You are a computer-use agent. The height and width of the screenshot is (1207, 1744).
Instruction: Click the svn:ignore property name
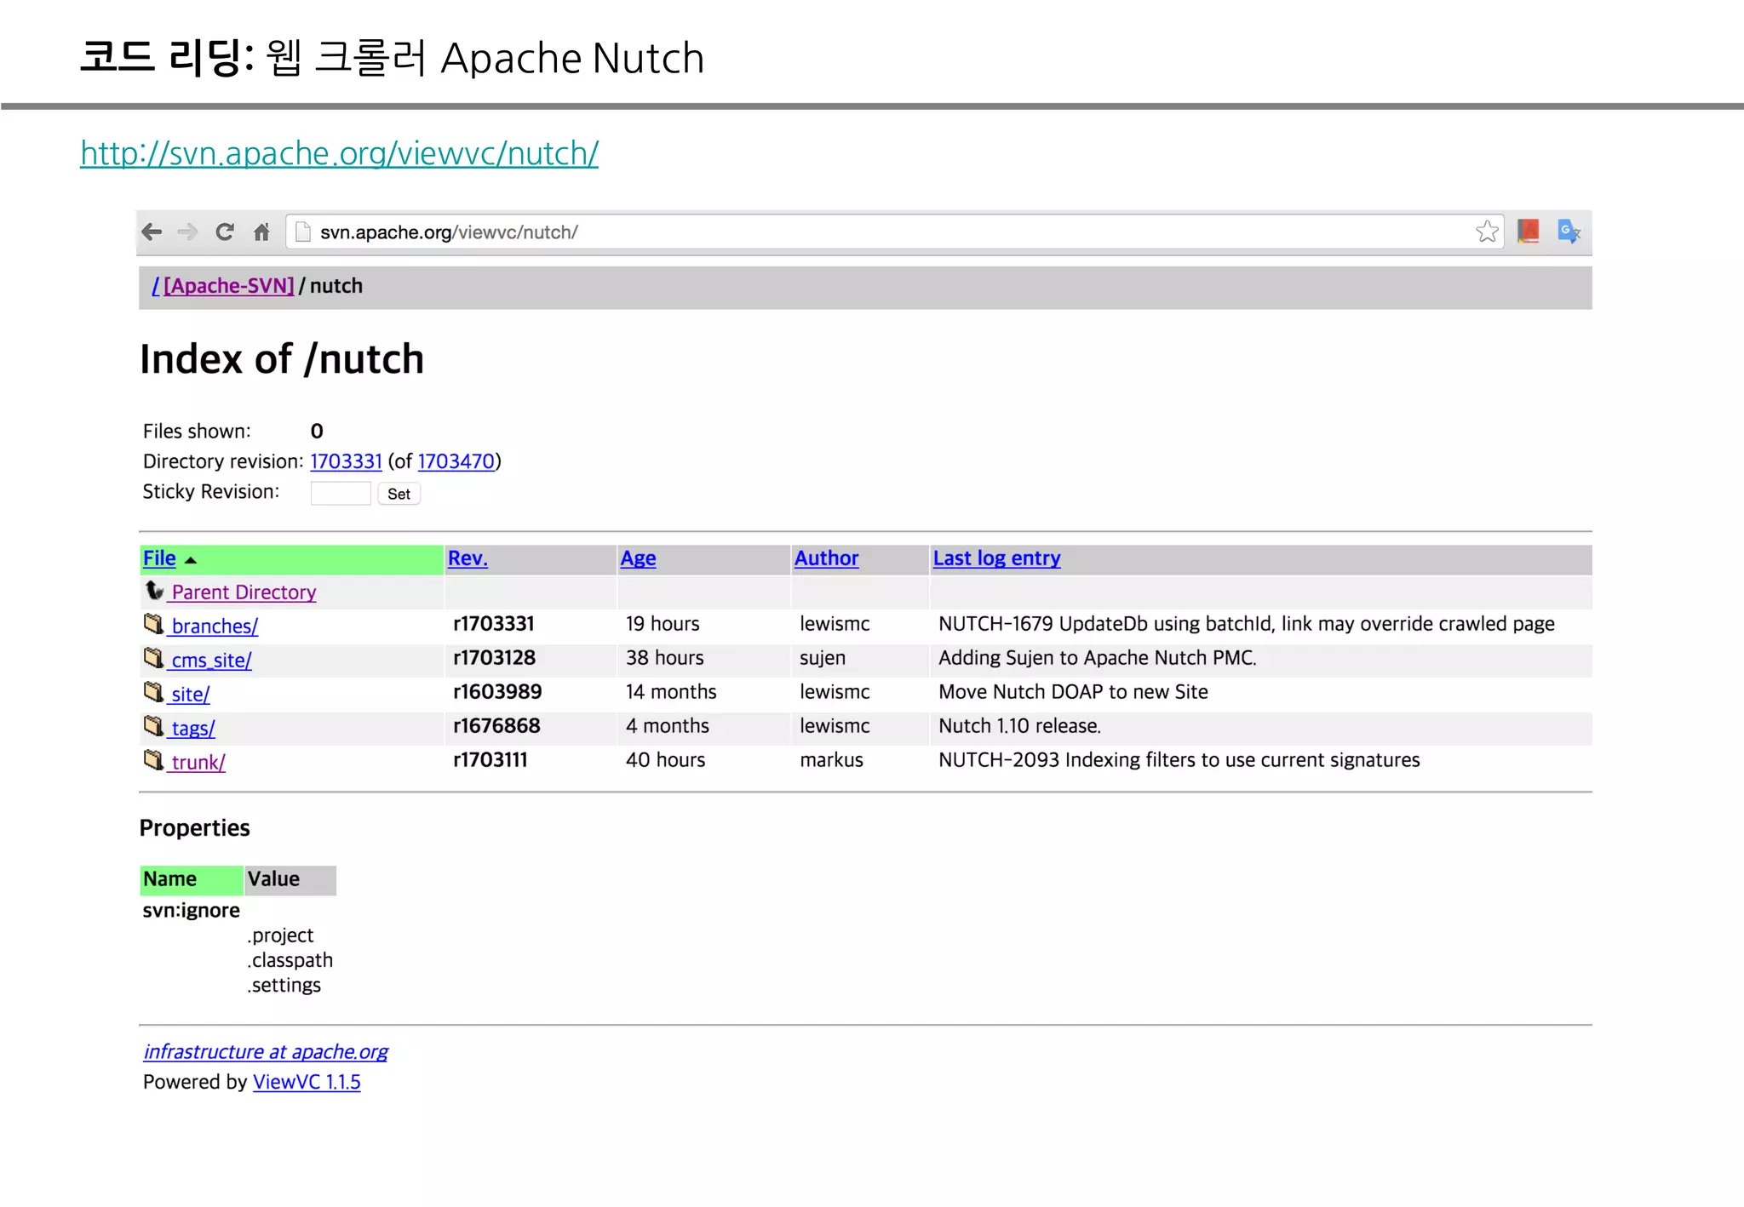point(191,911)
